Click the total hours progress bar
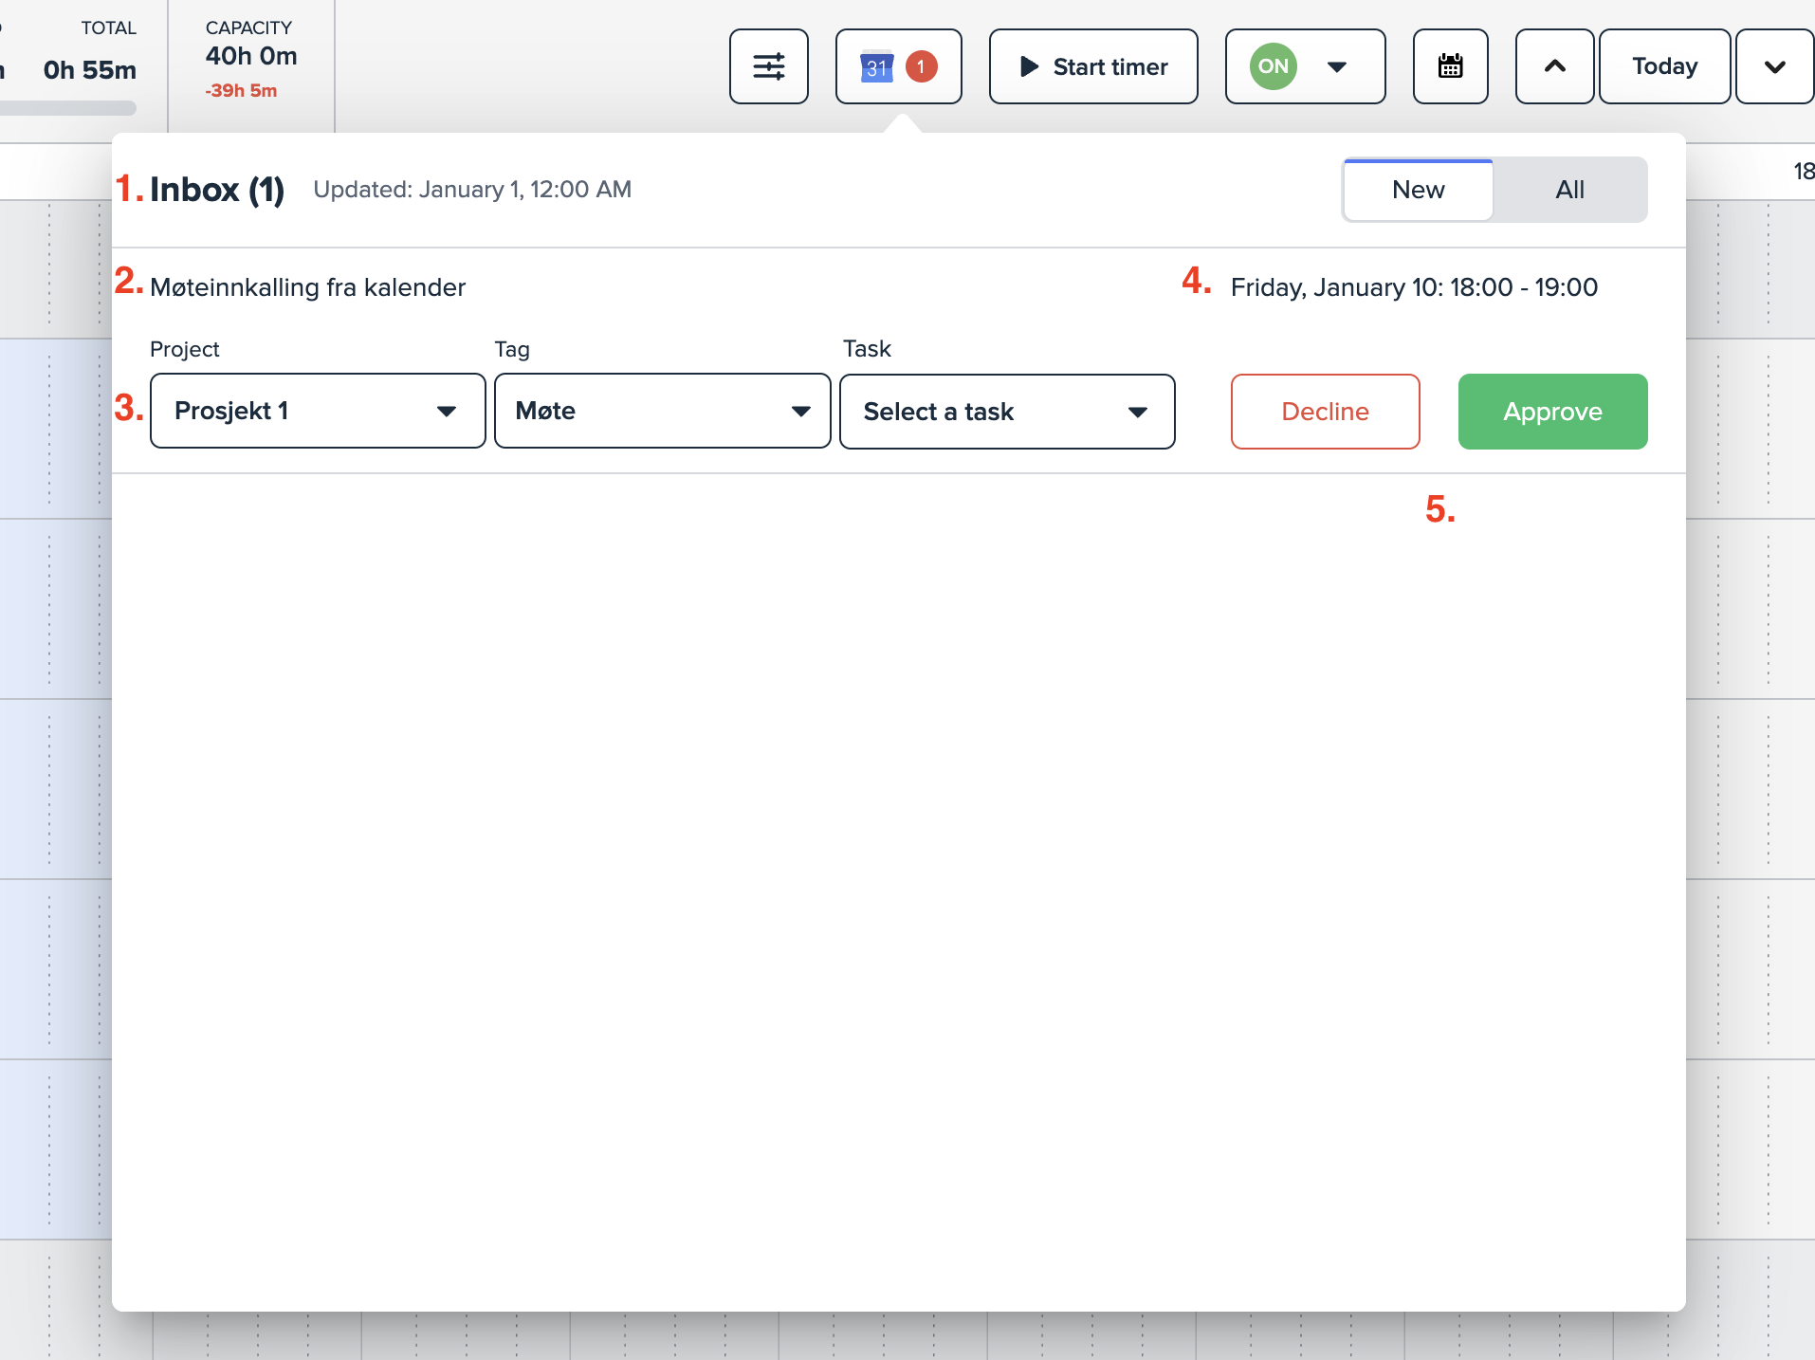 tap(68, 108)
